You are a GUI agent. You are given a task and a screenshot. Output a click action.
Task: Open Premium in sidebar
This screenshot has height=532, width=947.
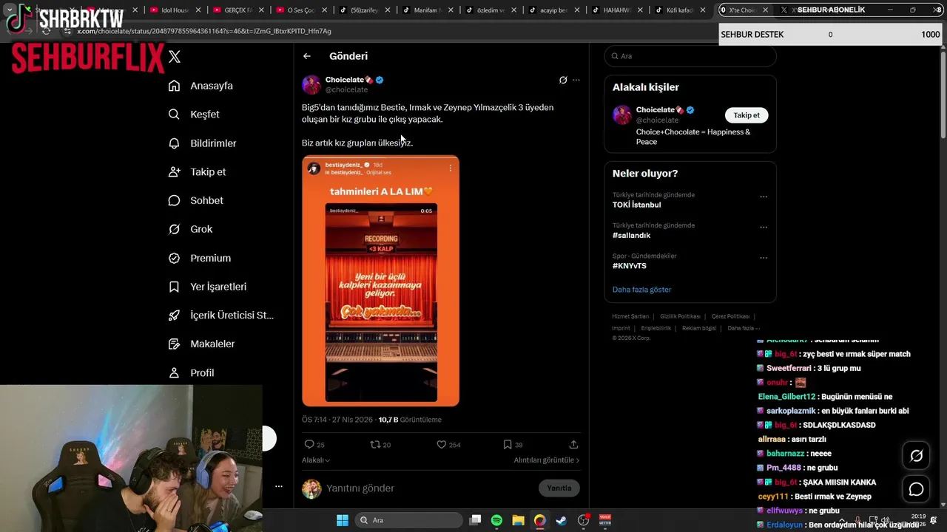tap(199, 258)
